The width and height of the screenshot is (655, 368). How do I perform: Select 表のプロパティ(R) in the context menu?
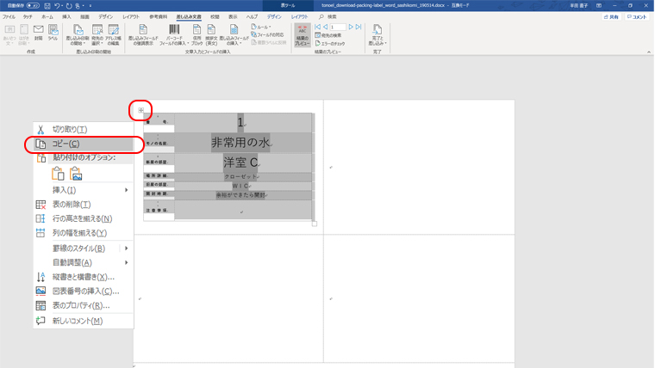tap(82, 306)
